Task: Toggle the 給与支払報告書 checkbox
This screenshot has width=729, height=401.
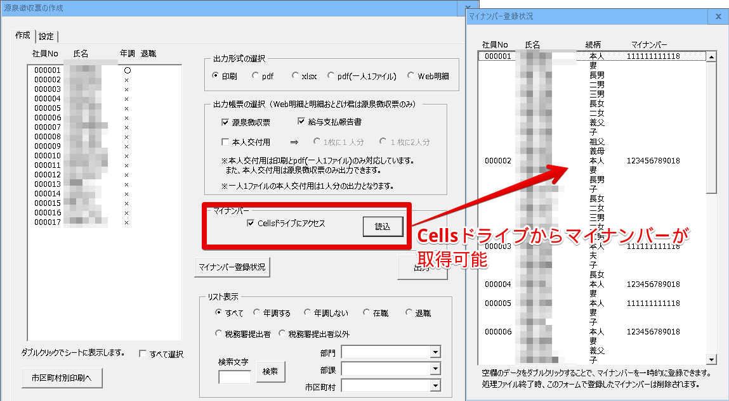Action: coord(301,122)
